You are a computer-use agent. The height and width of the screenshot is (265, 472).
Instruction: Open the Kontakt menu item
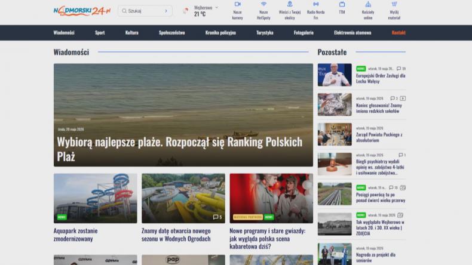(399, 32)
